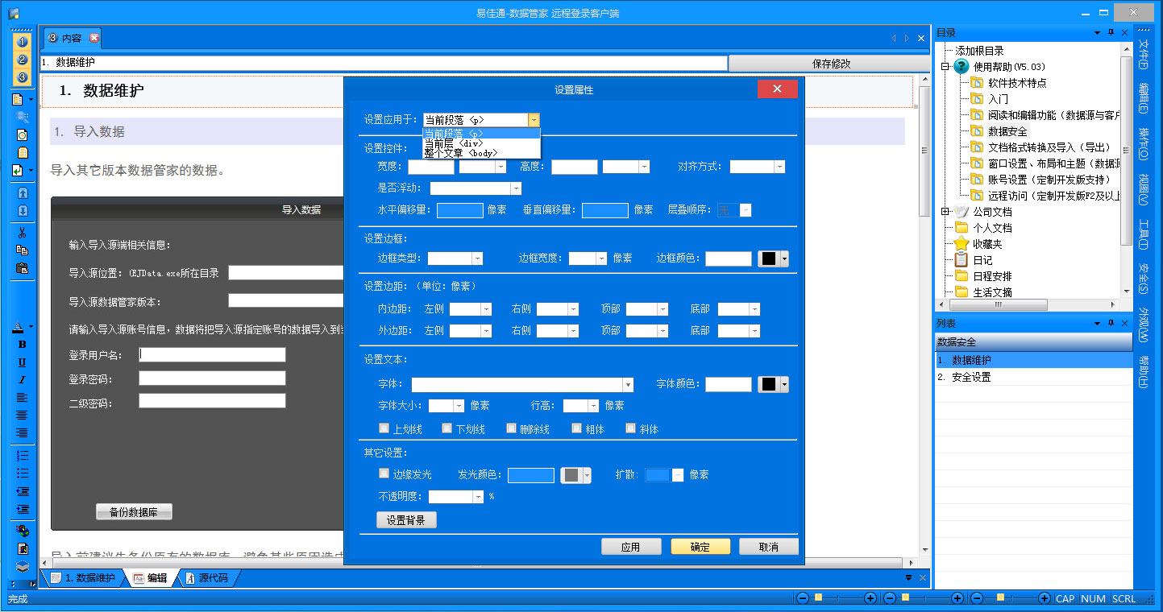Screen dimensions: 1163x612
Task: Click the 设置背景 button
Action: tap(406, 520)
